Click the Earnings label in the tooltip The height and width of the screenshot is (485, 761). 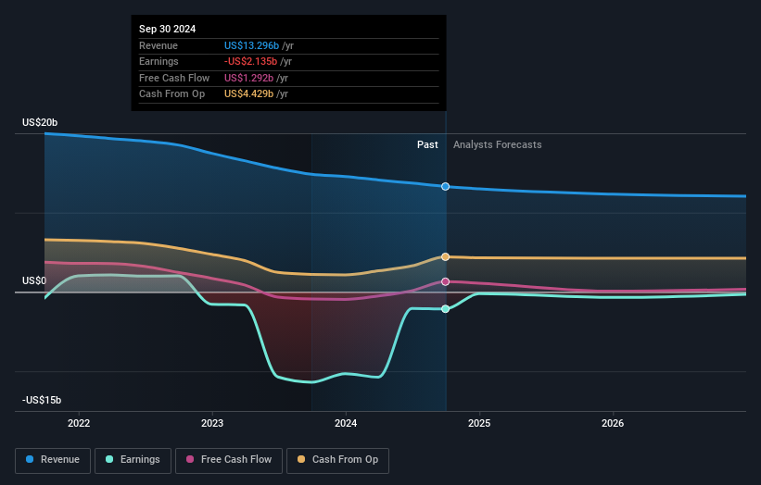click(159, 61)
